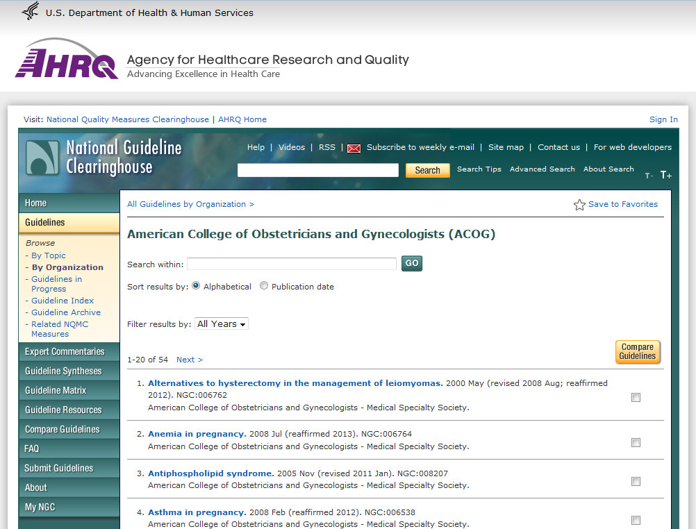The image size is (696, 529).
Task: Open My NGC in the sidebar
Action: click(x=69, y=507)
